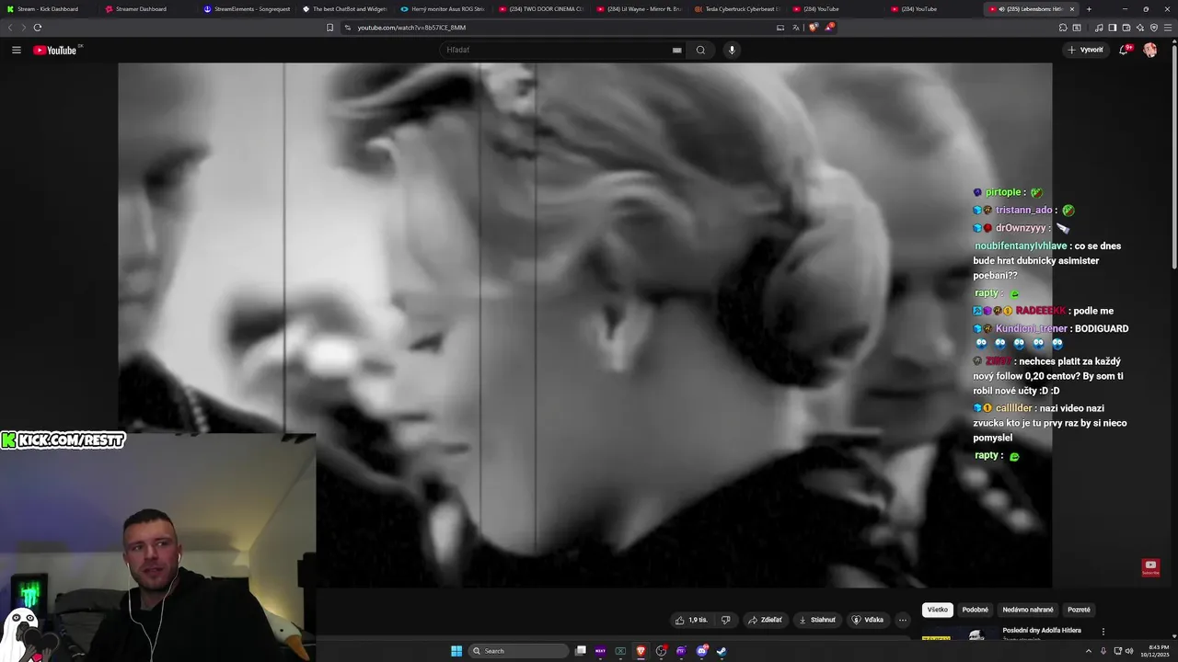Open the volume tray icon
The image size is (1178, 662).
1129,651
